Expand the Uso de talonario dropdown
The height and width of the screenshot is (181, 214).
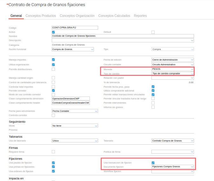coord(75,141)
